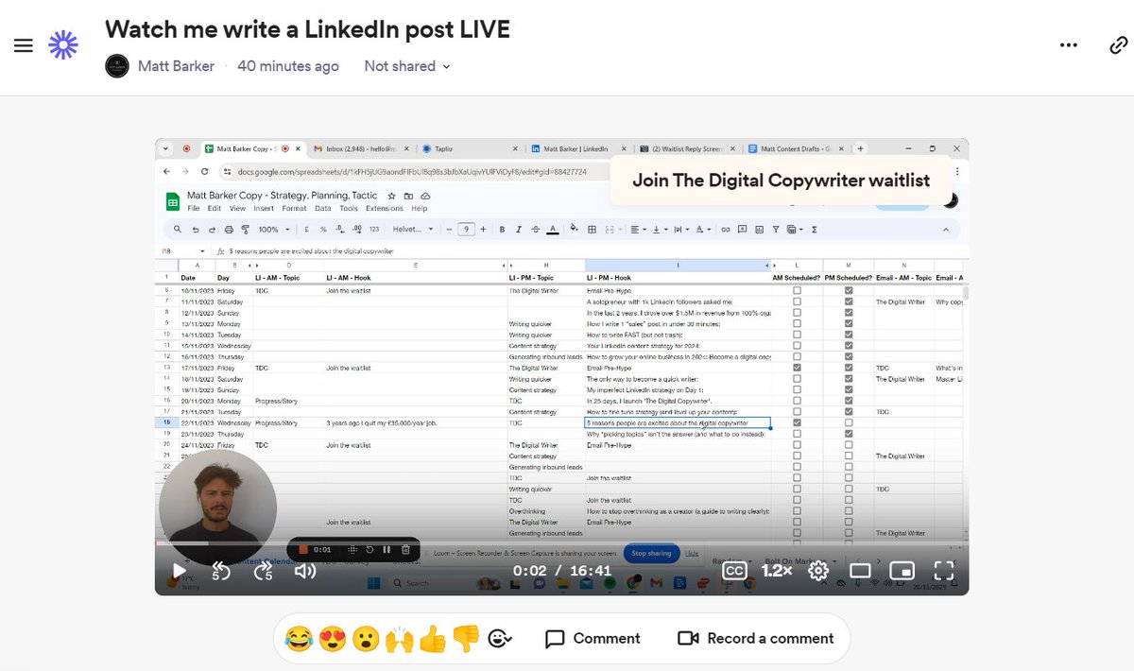Enter fullscreen mode

pos(944,570)
